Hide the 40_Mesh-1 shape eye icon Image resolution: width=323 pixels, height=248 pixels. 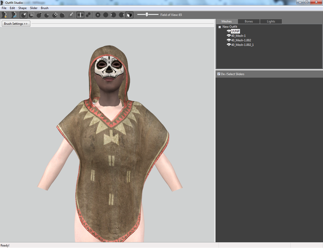(x=229, y=36)
